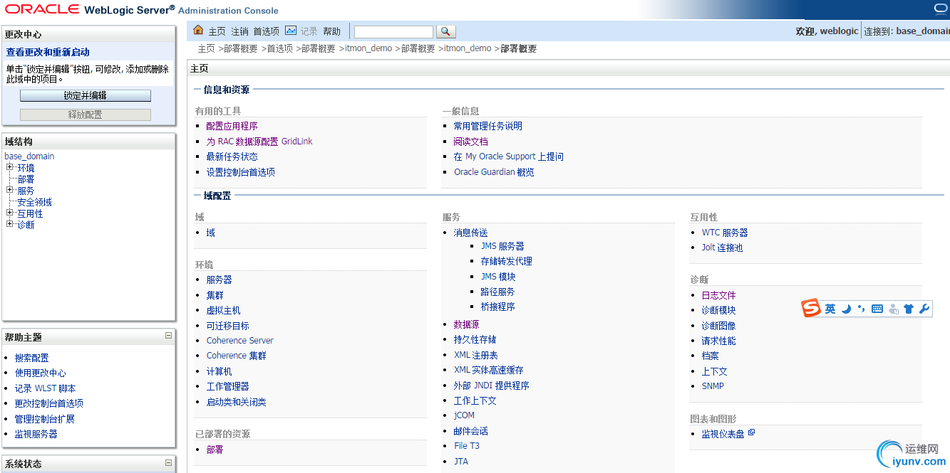Open SNMP link under 诊断
Viewport: 950px width, 473px height.
click(713, 386)
